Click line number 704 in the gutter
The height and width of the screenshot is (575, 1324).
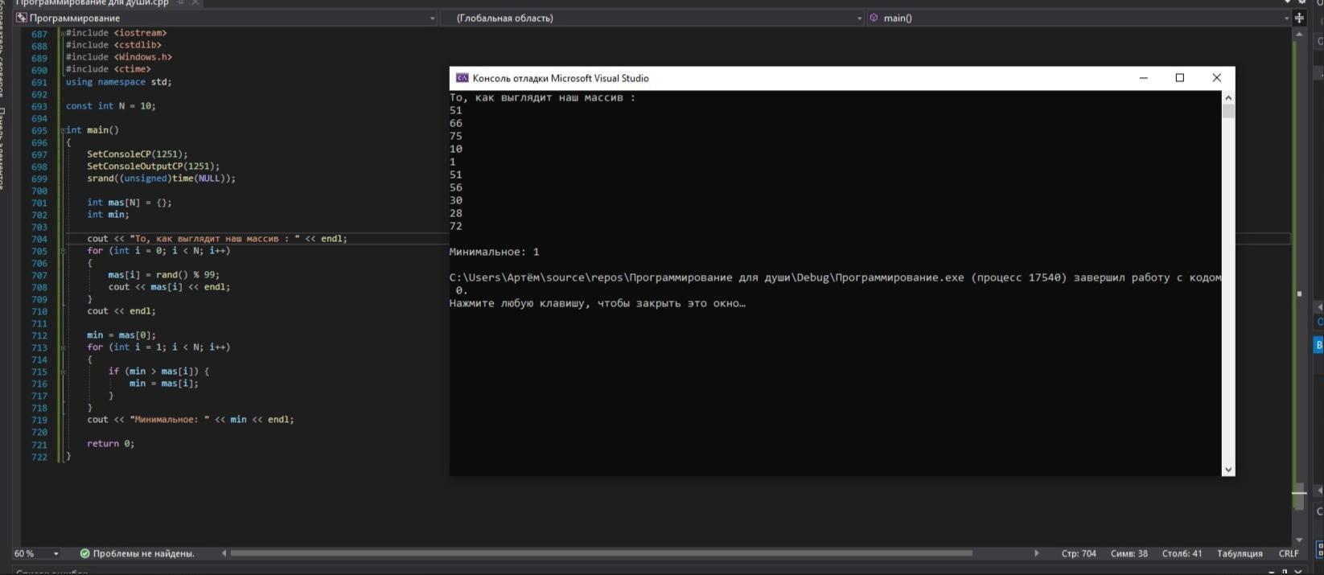pos(39,239)
